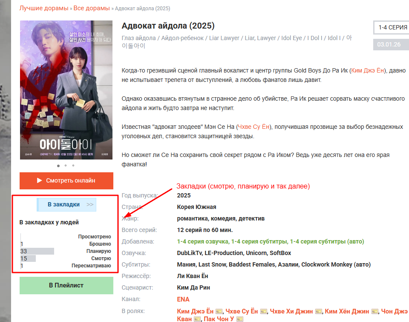The image size is (409, 322).
Task: Go to Лучшие дорамы breadcrumb
Action: (44, 8)
